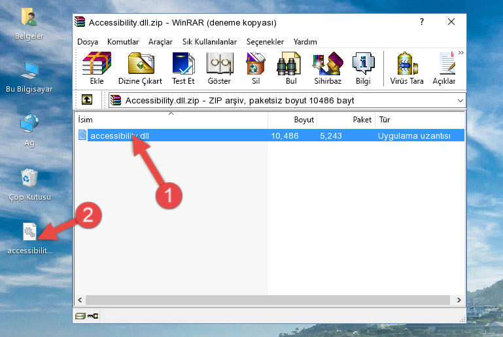503x337 pixels.
Task: Click the WinRAR title bar app icon
Action: [x=80, y=22]
